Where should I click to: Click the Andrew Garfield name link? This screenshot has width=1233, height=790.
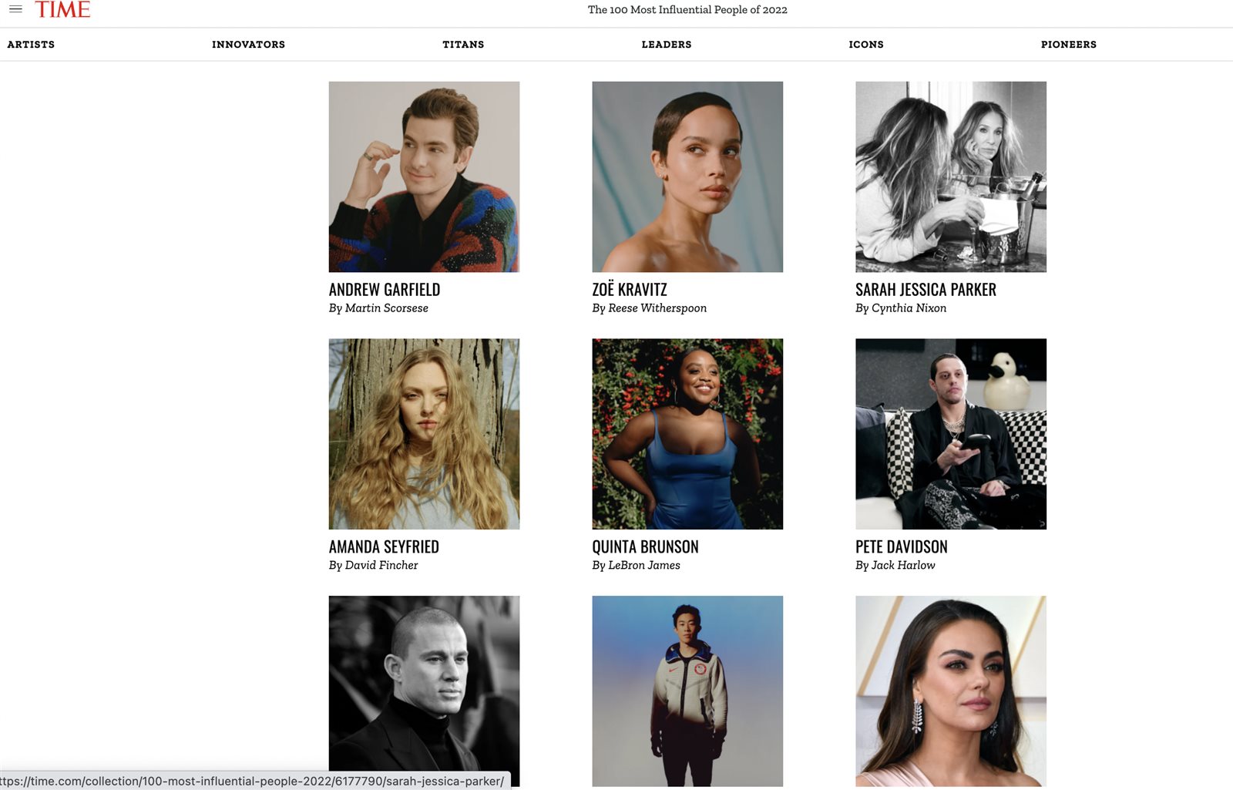pyautogui.click(x=385, y=290)
